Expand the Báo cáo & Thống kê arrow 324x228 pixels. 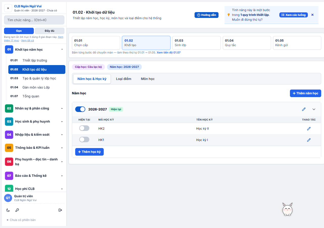(62, 176)
